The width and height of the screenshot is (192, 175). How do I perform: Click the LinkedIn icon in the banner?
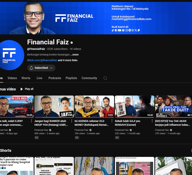point(130,30)
